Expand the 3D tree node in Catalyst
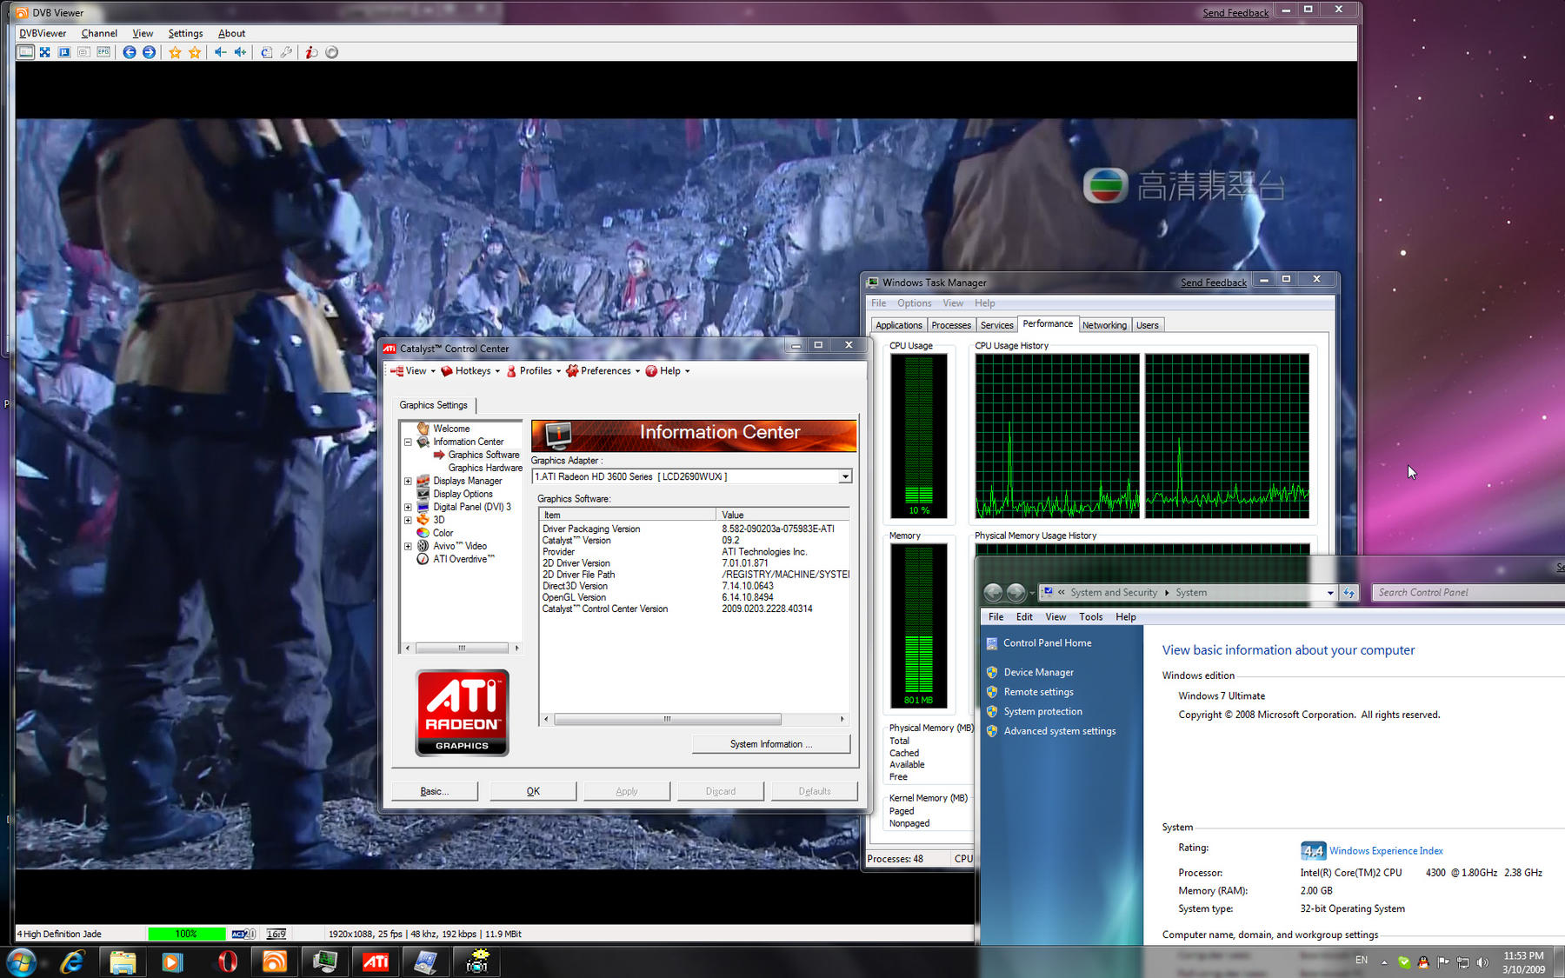1565x978 pixels. [408, 520]
